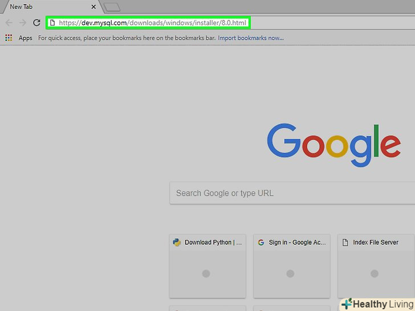
Task: Click the browser Back arrow
Action: (x=9, y=23)
